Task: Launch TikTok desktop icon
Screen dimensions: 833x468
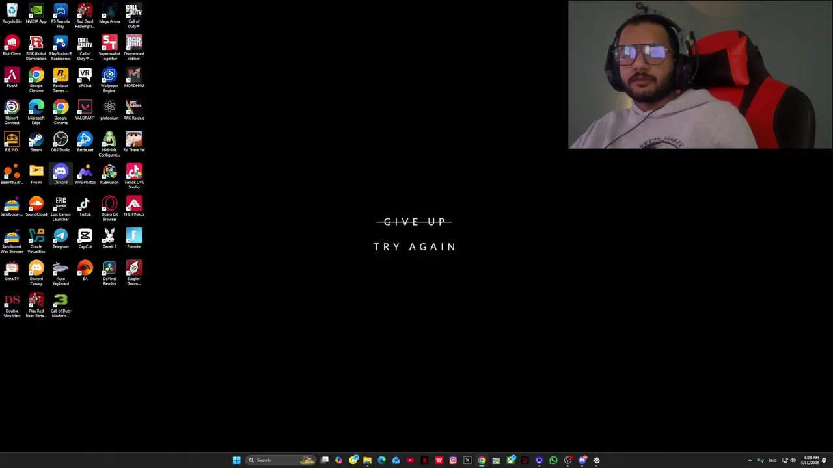Action: (85, 207)
